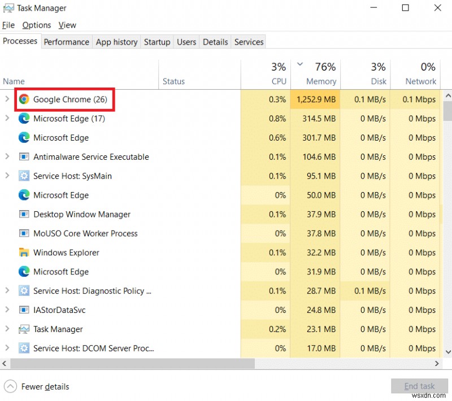This screenshot has width=452, height=401.
Task: Select the MoUSO Core Worker Process name
Action: click(x=85, y=233)
